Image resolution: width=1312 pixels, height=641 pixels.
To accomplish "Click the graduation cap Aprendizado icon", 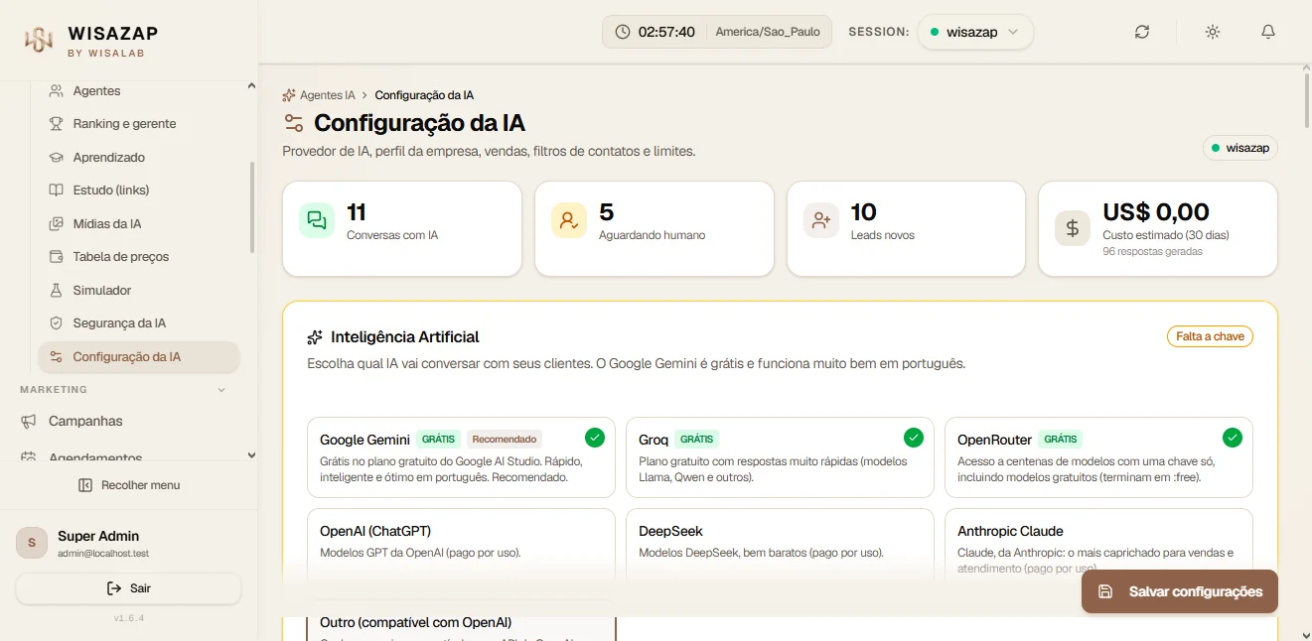I will click(x=57, y=157).
